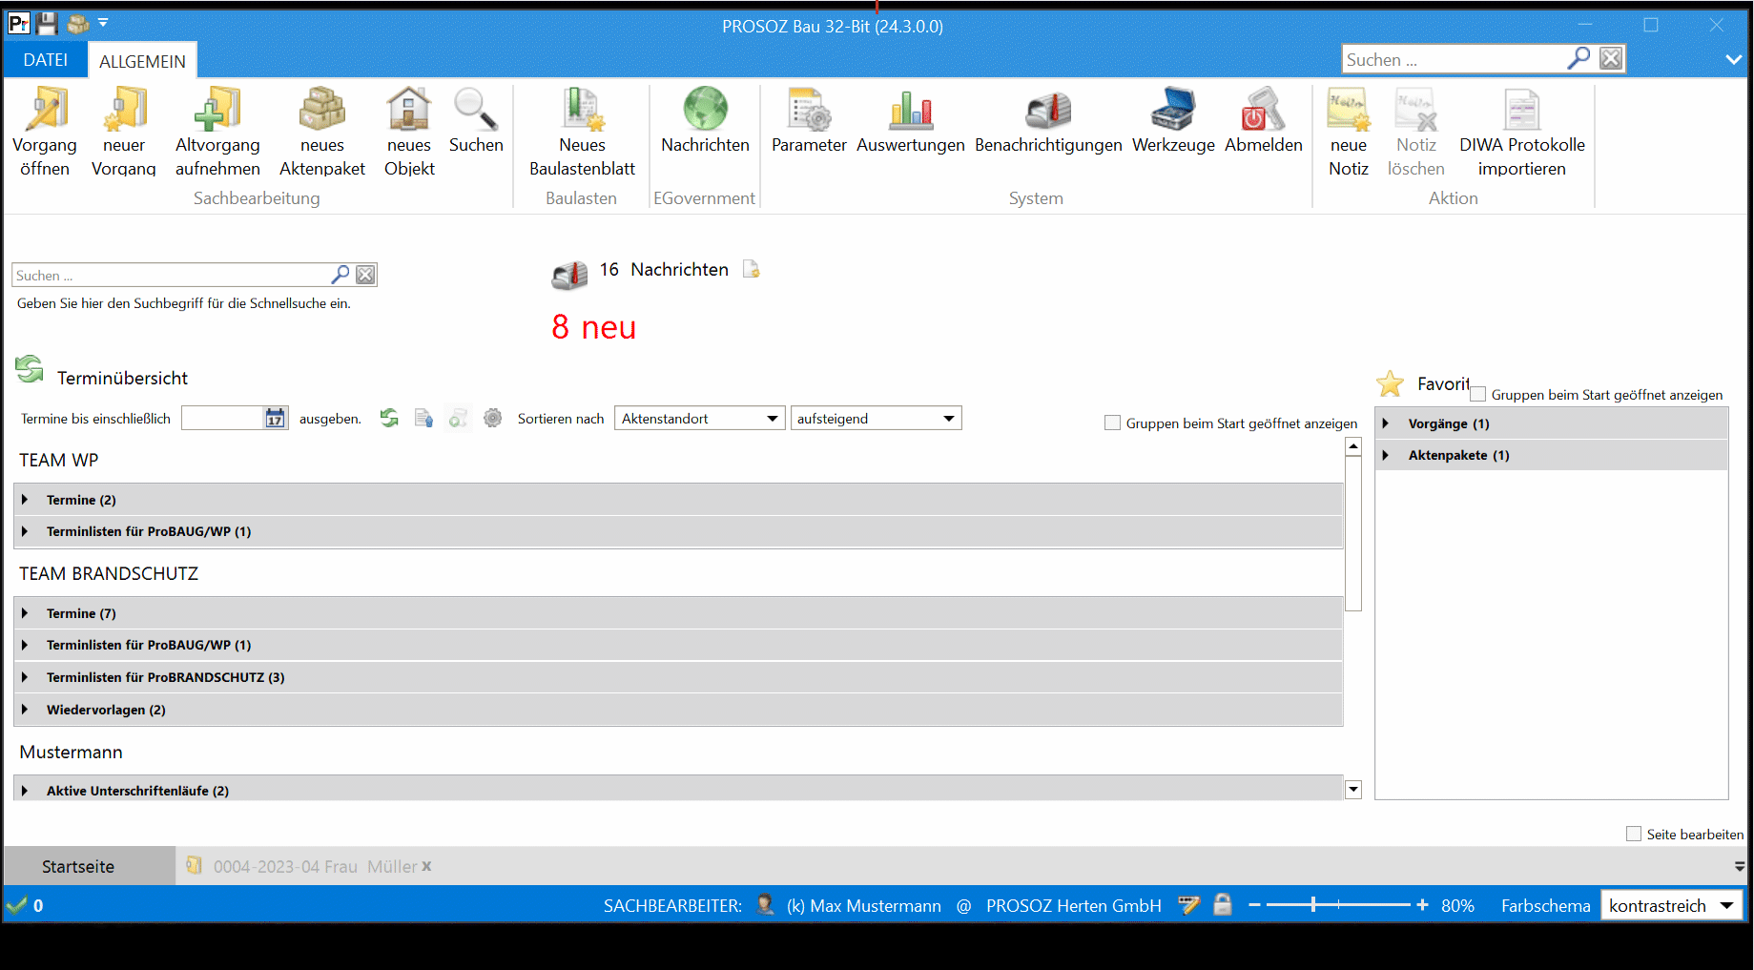Click the tab list overflow arrow

(x=1740, y=866)
